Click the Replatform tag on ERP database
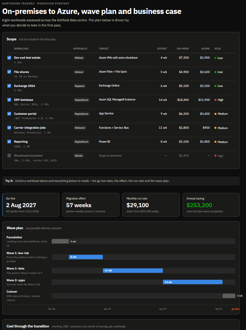This screenshot has width=246, height=330. [82, 100]
